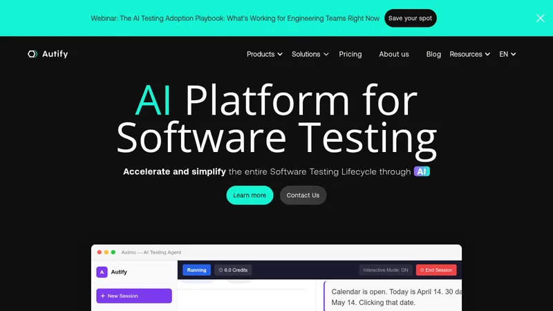
Task: Click the red close dot of Aximo window
Action: [100, 252]
